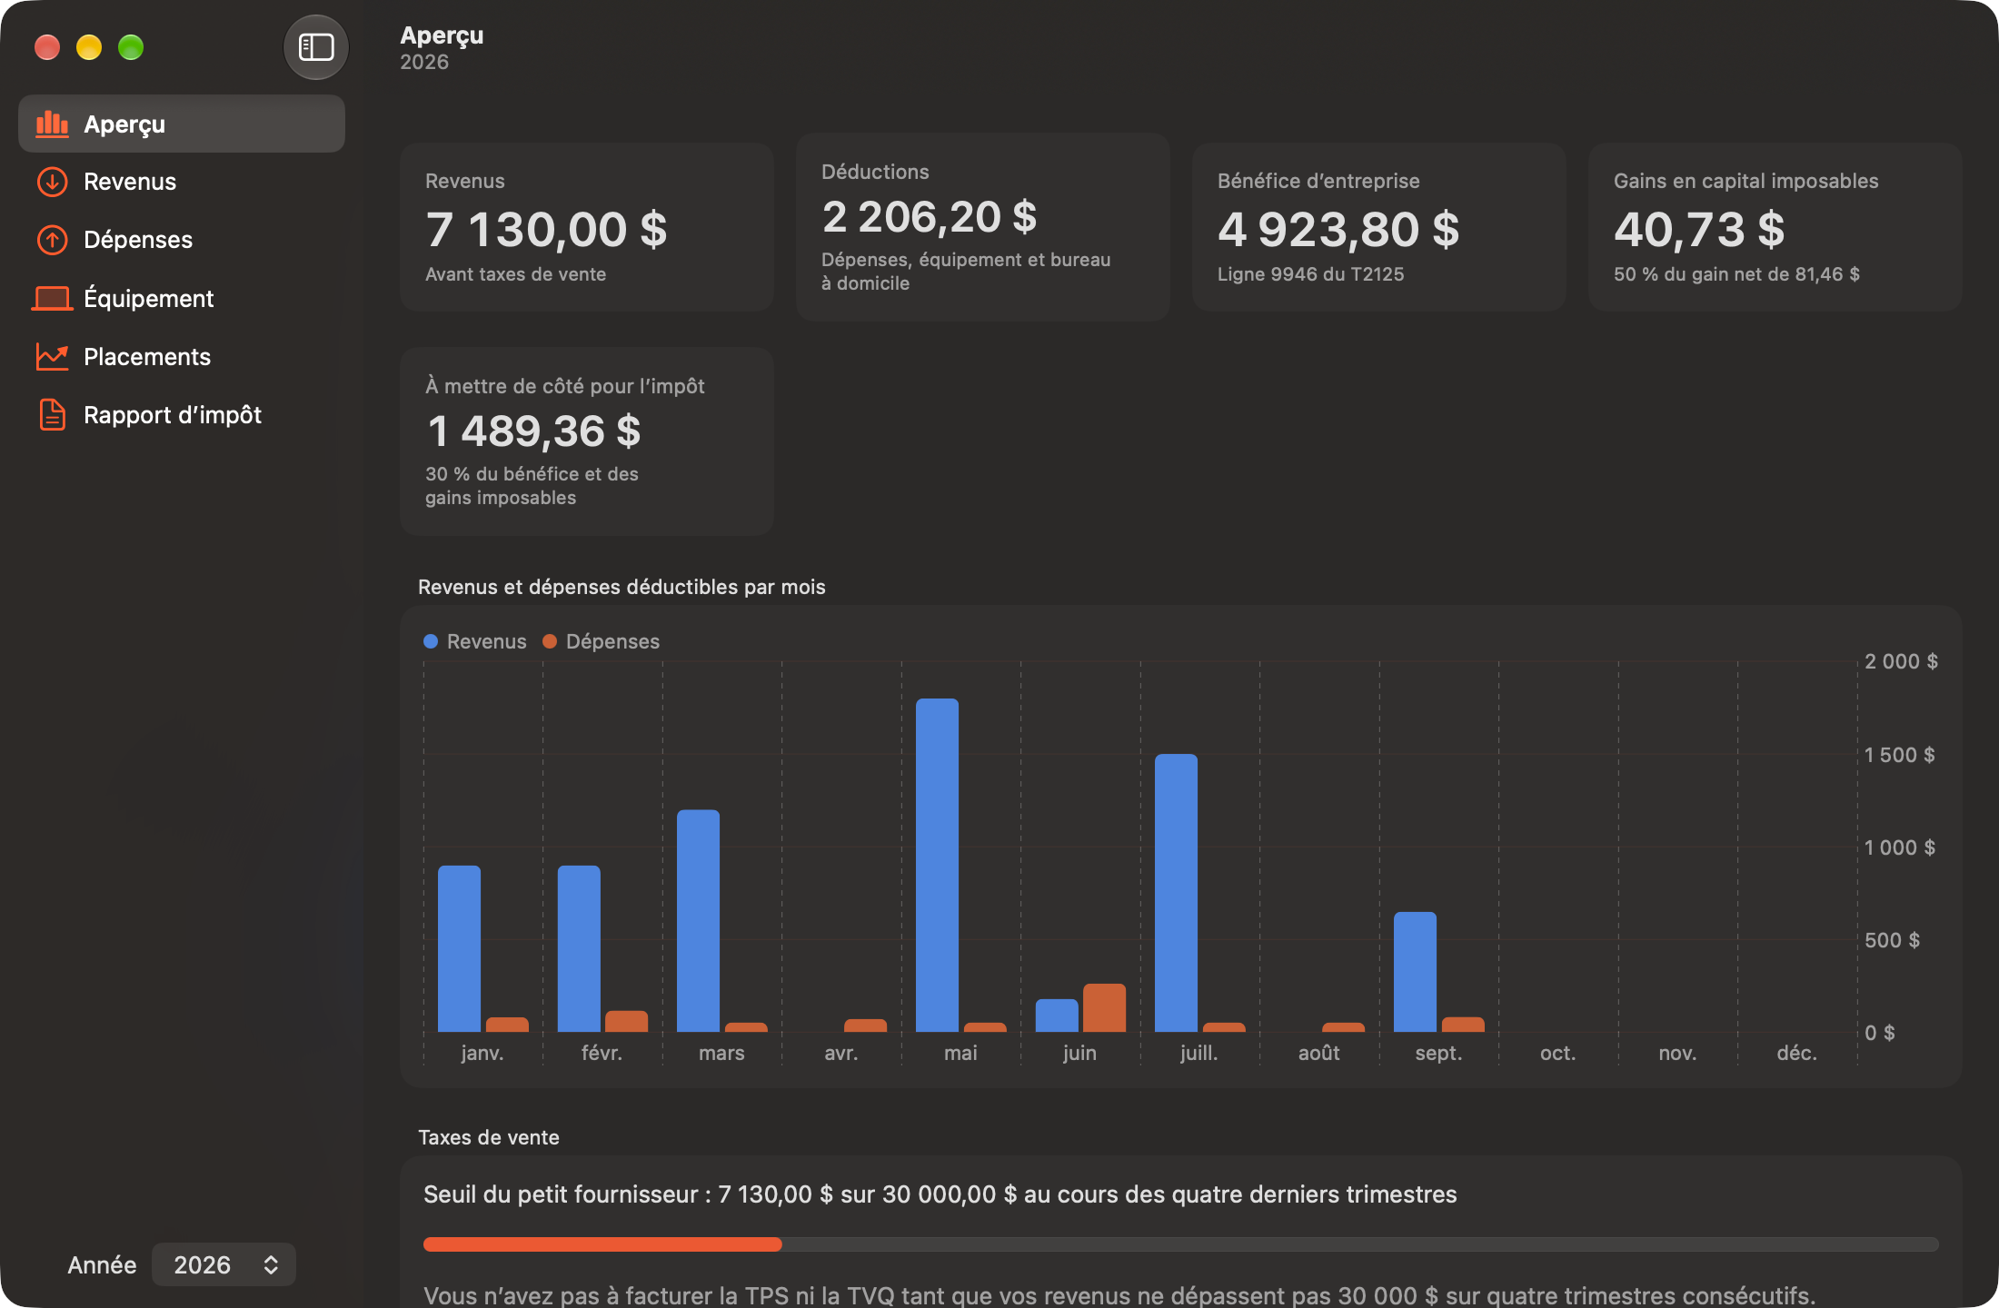The width and height of the screenshot is (1999, 1308).
Task: Click the Équipement laptop icon
Action: (52, 298)
